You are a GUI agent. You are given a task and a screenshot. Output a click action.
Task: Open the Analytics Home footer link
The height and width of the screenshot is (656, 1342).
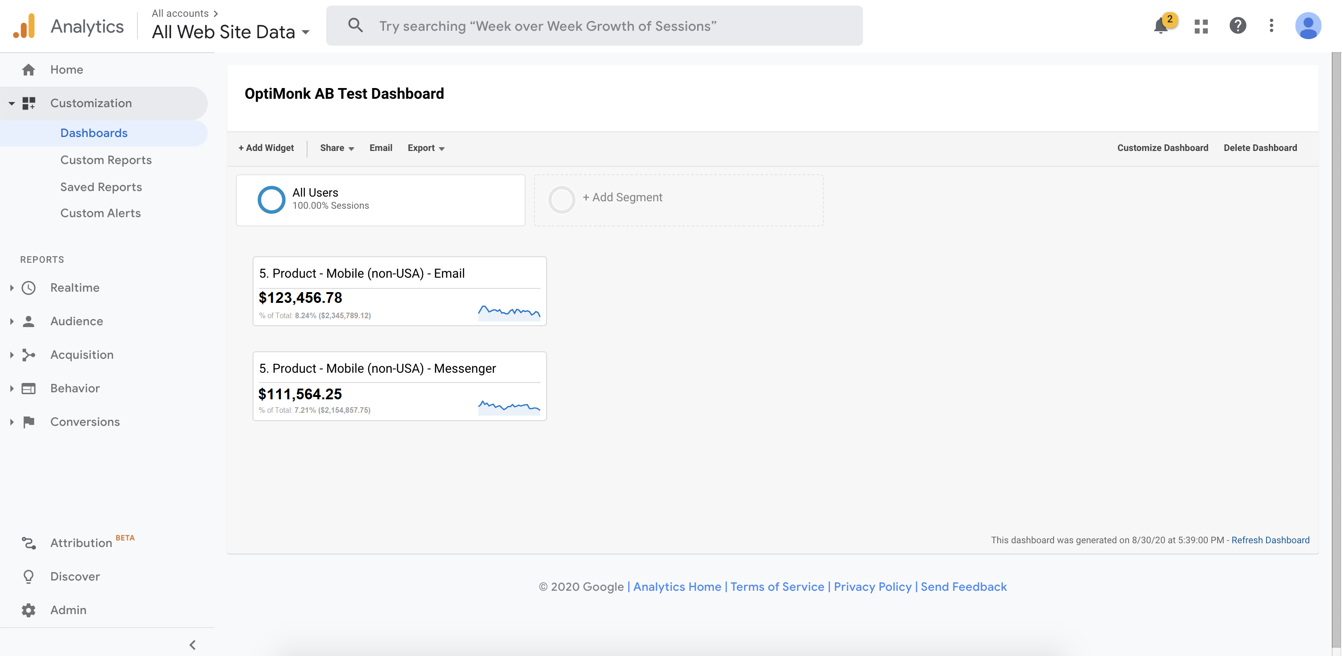(677, 587)
